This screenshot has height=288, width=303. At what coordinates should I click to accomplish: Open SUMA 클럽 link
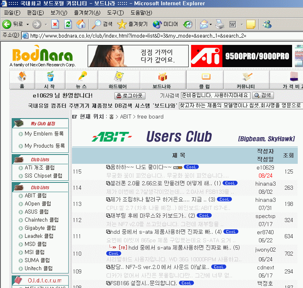click(37, 260)
